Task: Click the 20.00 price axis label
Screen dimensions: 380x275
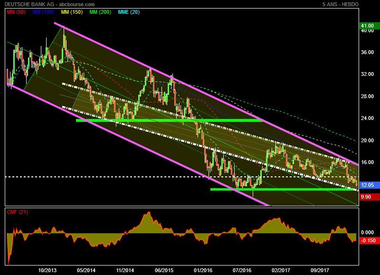Action: tap(367, 140)
